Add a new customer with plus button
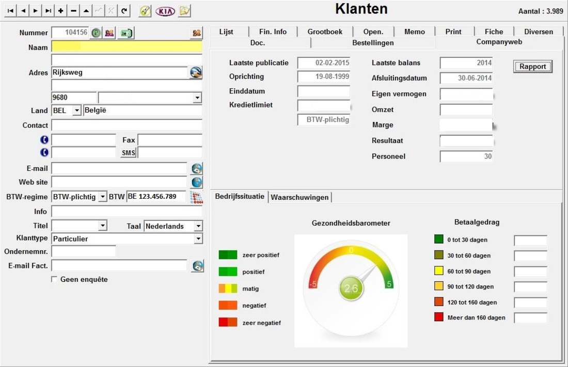568x367 pixels. click(x=61, y=11)
